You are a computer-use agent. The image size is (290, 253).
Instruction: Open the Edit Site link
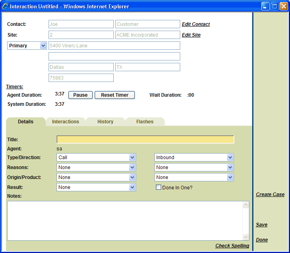point(191,35)
